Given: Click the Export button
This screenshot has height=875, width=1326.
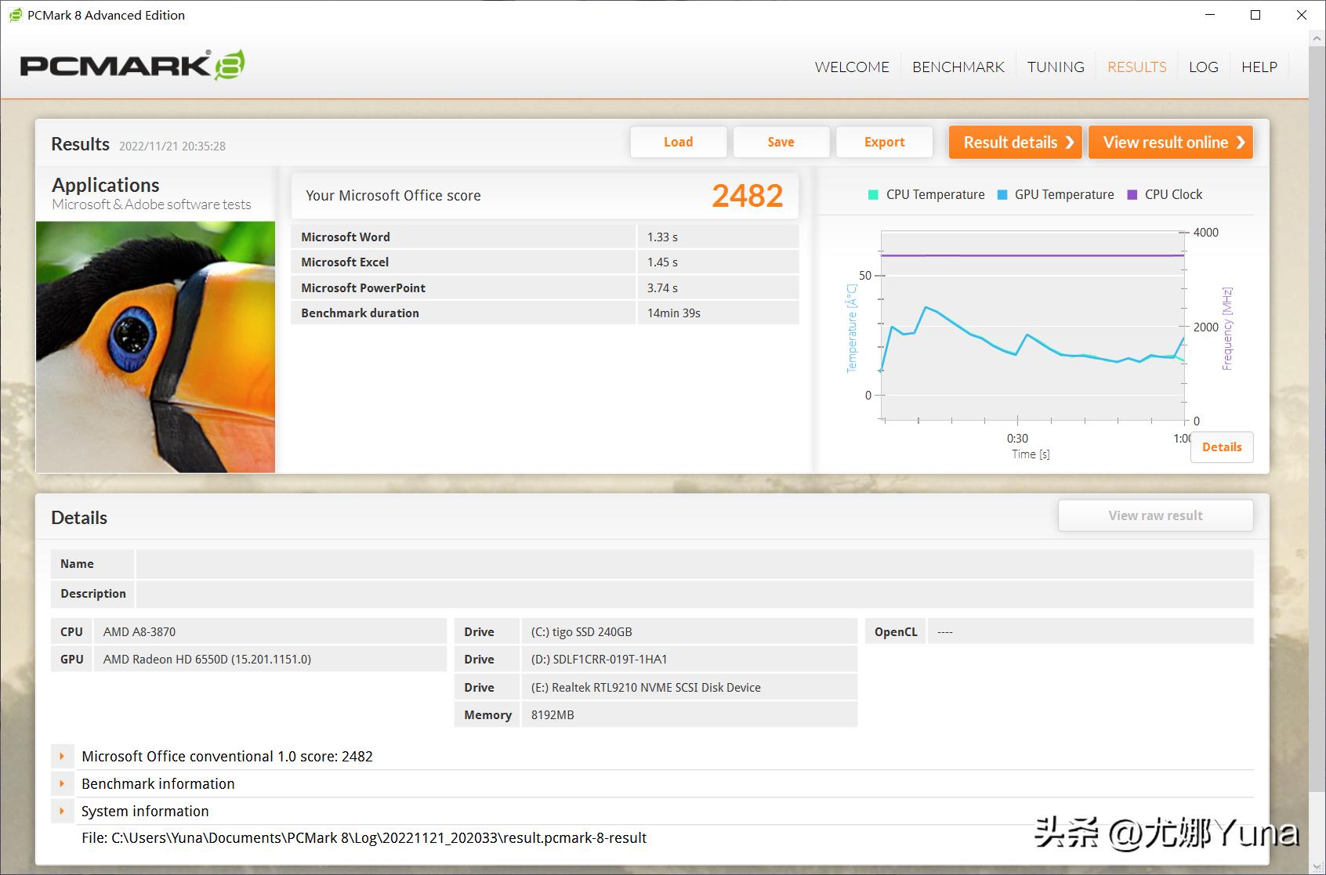Looking at the screenshot, I should [x=884, y=142].
